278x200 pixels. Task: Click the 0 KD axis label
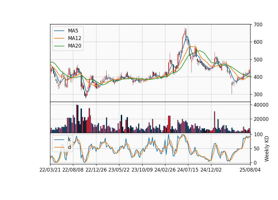pyautogui.click(x=255, y=163)
